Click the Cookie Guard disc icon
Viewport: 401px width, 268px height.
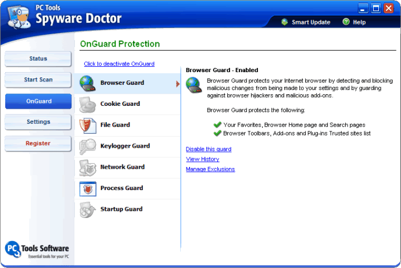click(87, 104)
